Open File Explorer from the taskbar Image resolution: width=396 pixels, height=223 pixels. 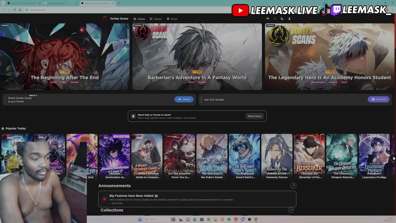click(215, 219)
